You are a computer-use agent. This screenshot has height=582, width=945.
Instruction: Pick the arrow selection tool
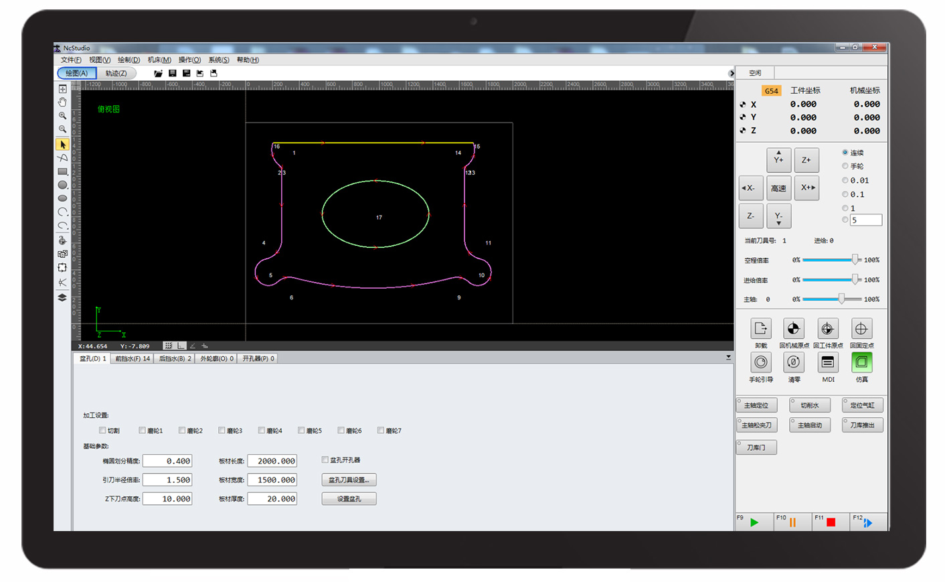(x=62, y=145)
